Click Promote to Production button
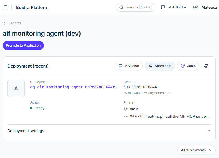This screenshot has height=158, width=219. pos(23,45)
